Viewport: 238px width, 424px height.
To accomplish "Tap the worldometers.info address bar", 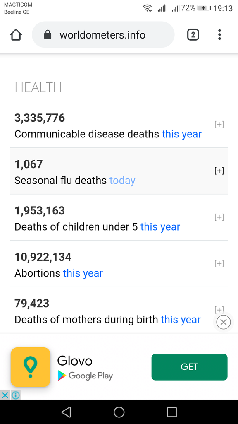I will tap(103, 35).
